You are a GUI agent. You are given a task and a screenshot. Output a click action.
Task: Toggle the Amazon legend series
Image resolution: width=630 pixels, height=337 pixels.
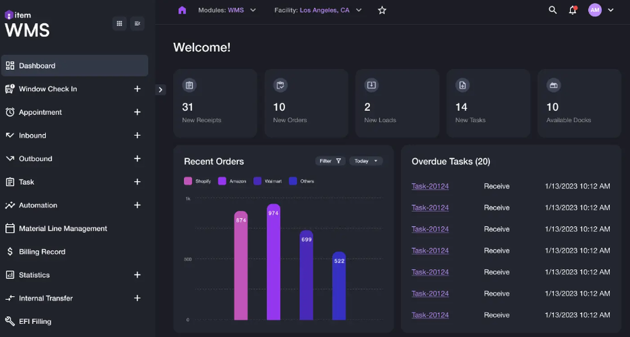tap(232, 181)
